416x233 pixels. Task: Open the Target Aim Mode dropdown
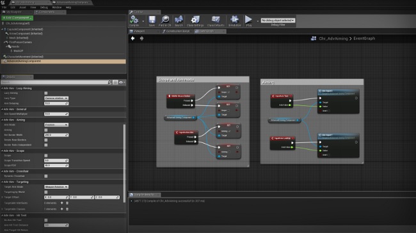56,187
